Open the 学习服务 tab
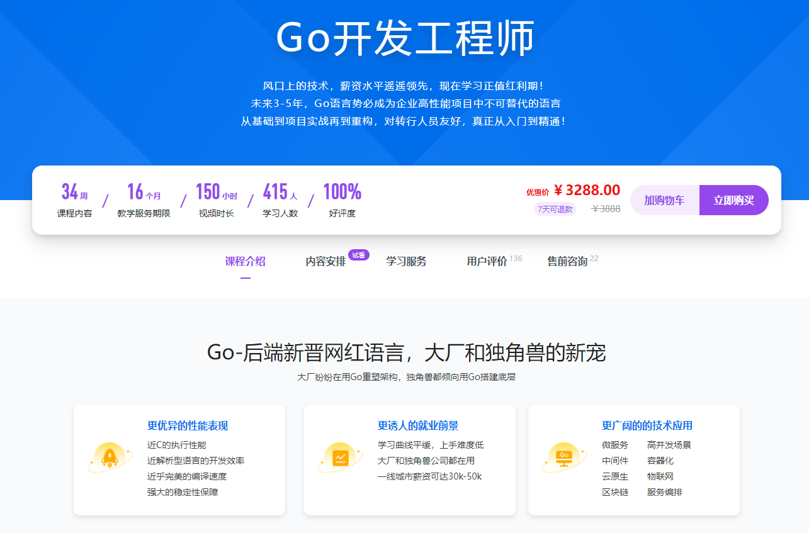This screenshot has height=533, width=809. pos(406,262)
